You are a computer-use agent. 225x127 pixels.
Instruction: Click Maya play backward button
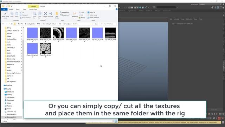[x=212, y=114]
